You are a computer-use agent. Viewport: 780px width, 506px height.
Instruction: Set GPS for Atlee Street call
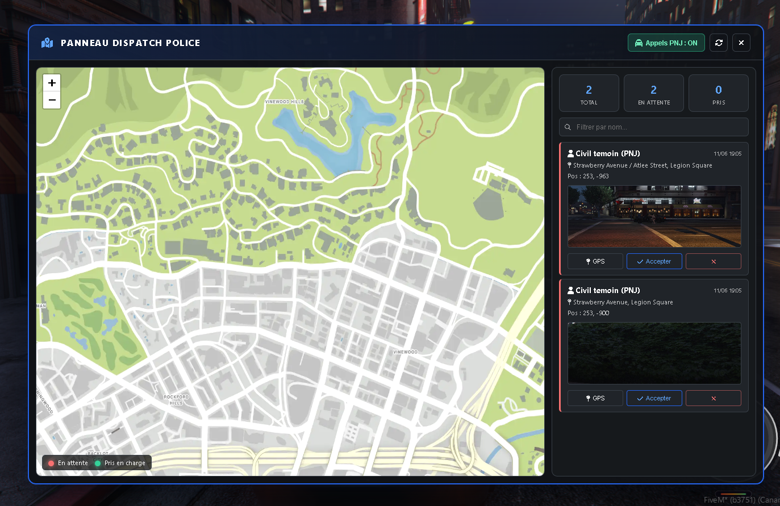[x=595, y=261]
